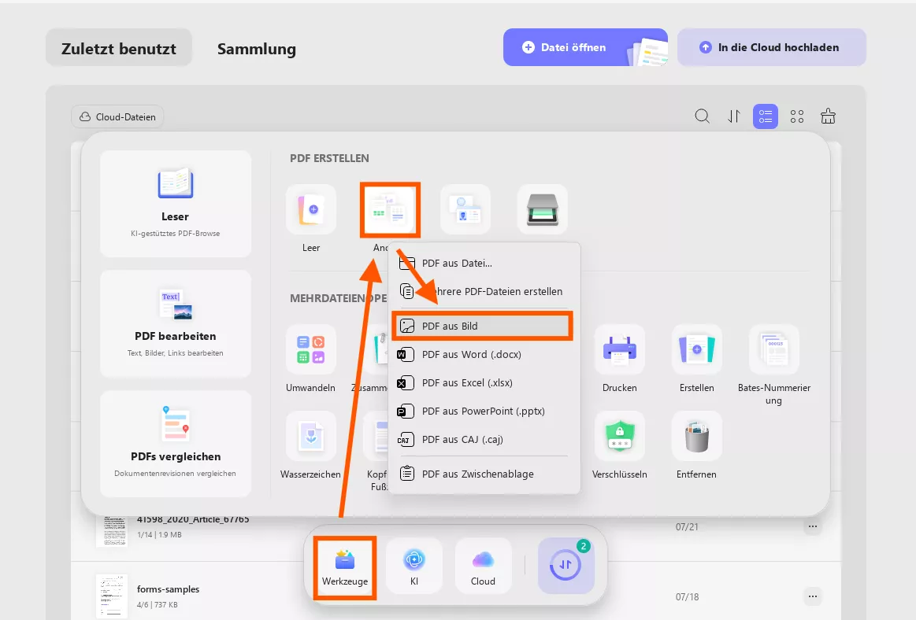Click the clear-list broom icon
Screen dimensions: 916x620
828,116
